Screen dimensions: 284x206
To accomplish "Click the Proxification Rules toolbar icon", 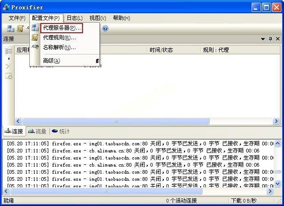I will pyautogui.click(x=20, y=28).
